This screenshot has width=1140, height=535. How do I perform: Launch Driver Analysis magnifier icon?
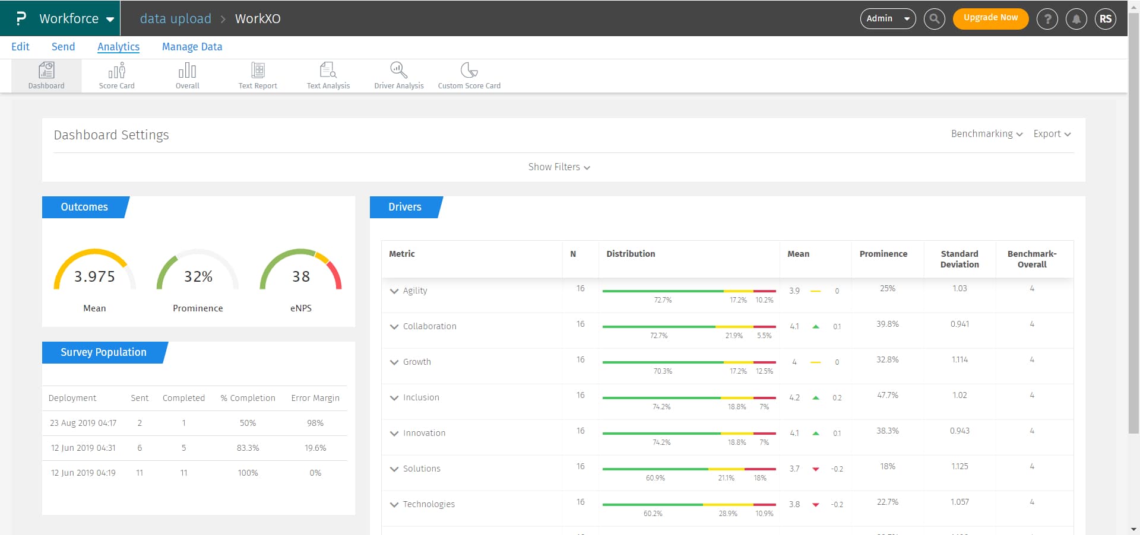coord(398,71)
